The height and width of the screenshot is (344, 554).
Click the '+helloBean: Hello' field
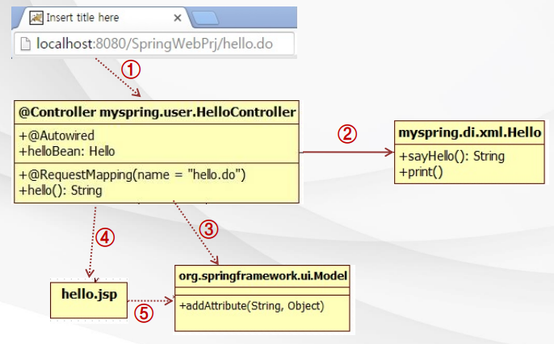coord(67,152)
